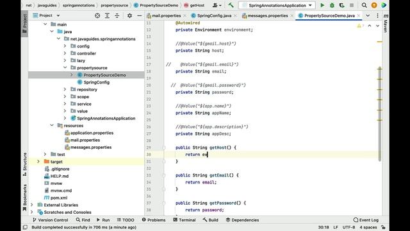410x231 pixels.
Task: Change line separator LF in status bar
Action: [x=336, y=227]
